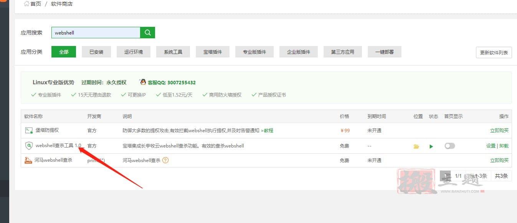Viewport: 517px width, 223px height.
Task: Select the 运行环境 category tab
Action: 134,52
